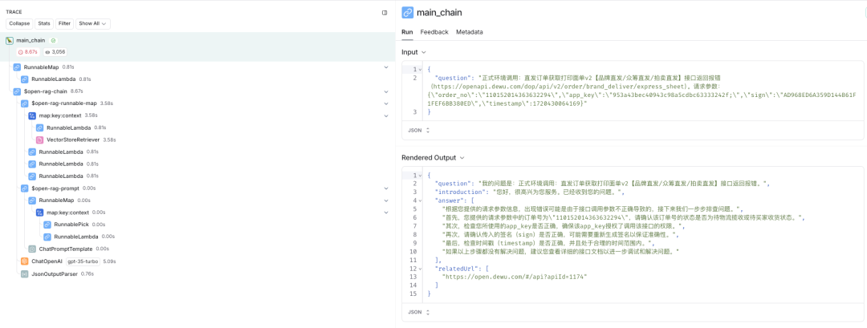
Task: Click the green success check next to main_chain
Action: coord(53,40)
